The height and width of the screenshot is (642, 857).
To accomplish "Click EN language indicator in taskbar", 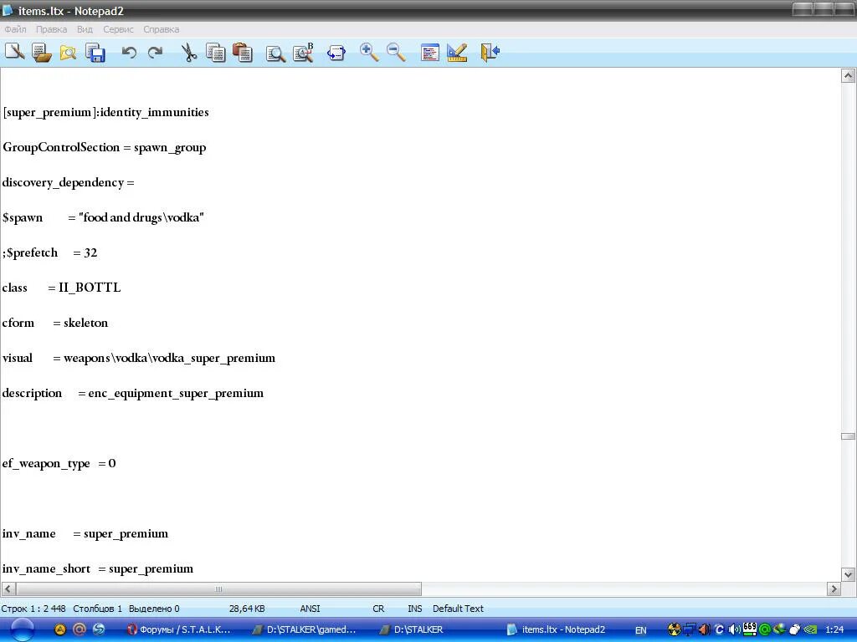I will point(640,630).
